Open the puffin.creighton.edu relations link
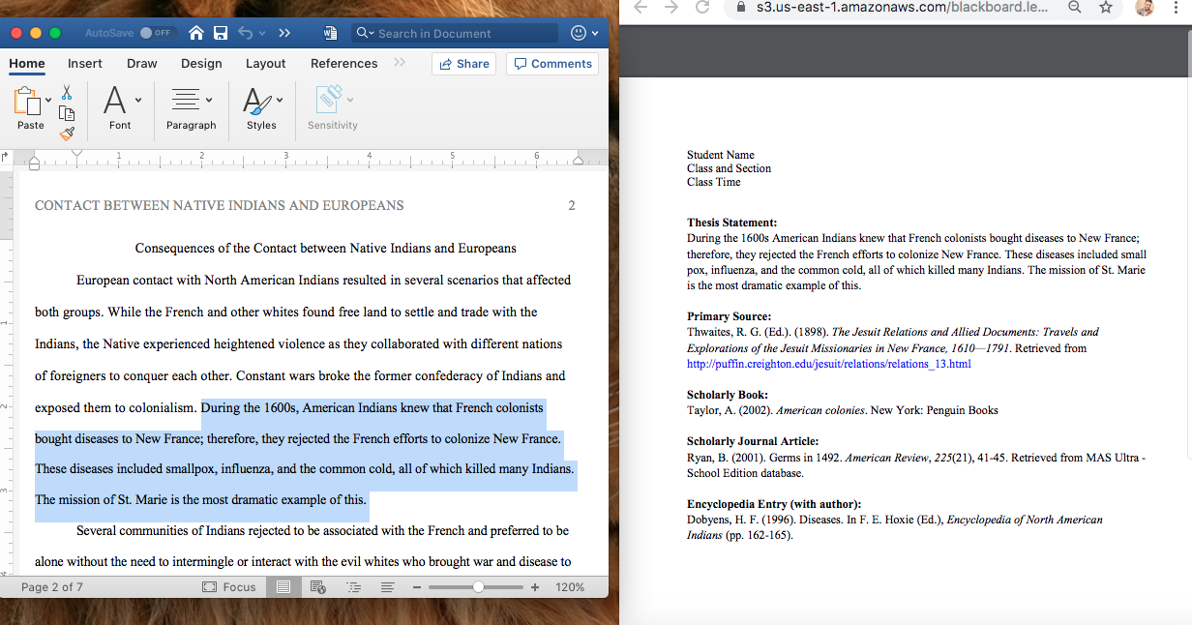Screen dimensions: 1192x625 coord(829,364)
